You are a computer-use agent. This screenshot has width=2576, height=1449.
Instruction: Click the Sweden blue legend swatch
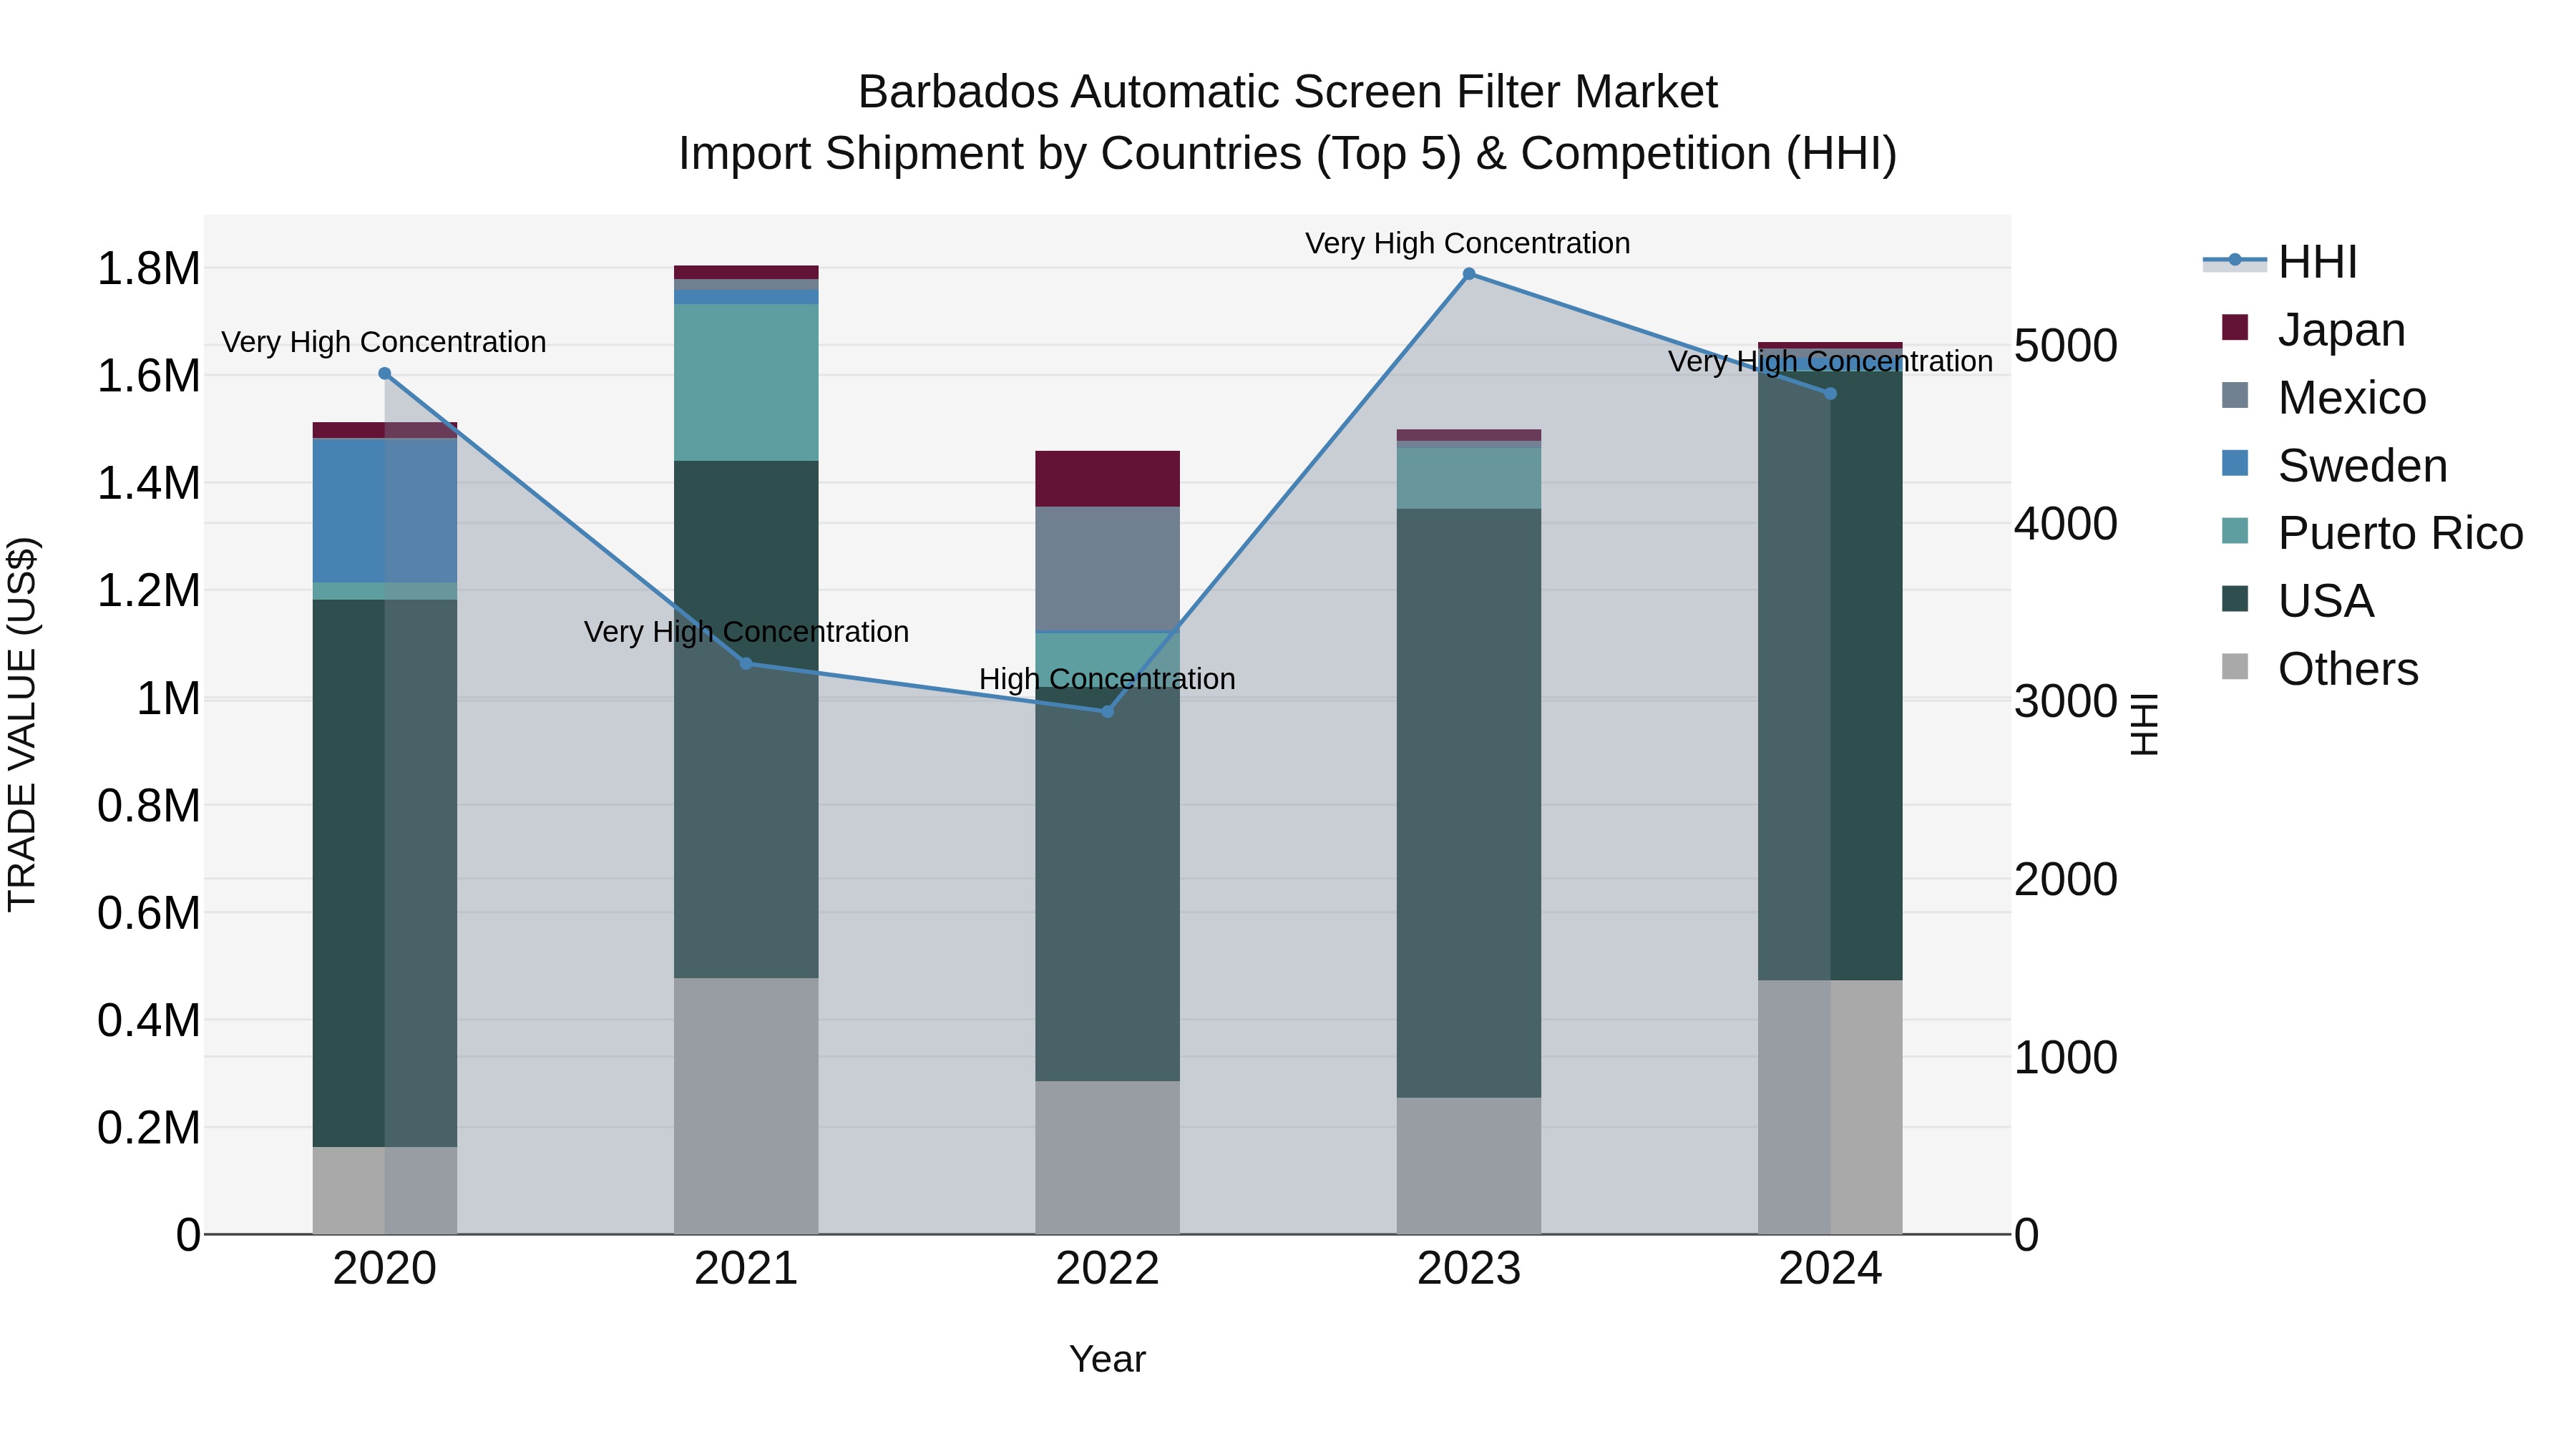point(2235,464)
